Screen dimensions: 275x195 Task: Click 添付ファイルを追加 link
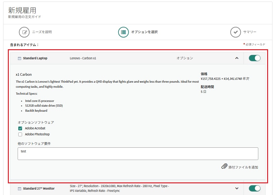[x=243, y=167]
